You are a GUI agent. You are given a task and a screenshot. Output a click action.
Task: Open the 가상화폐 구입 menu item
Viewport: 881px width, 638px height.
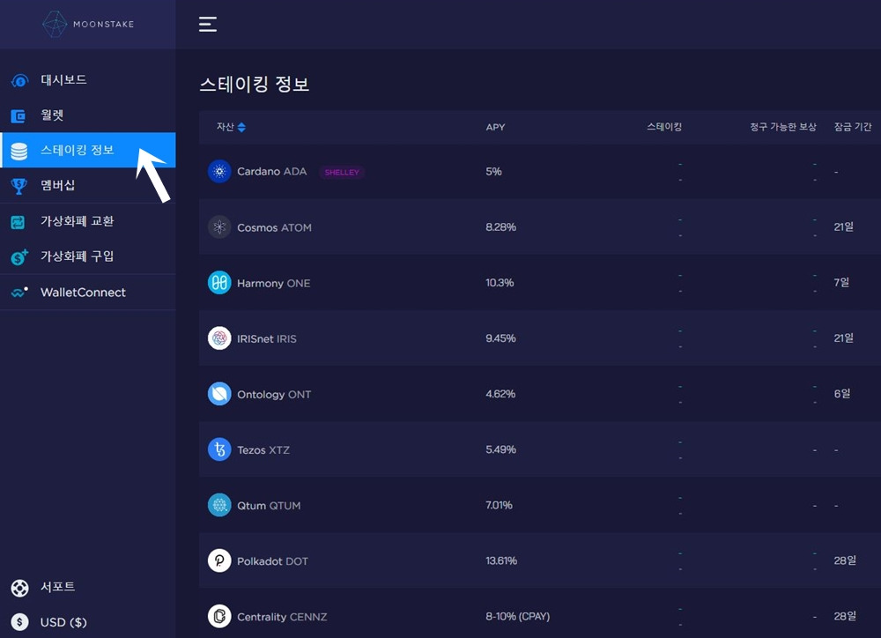click(77, 256)
